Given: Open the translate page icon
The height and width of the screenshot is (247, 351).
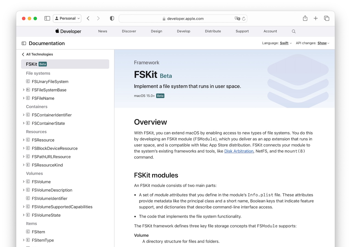Looking at the screenshot, I should (x=237, y=19).
